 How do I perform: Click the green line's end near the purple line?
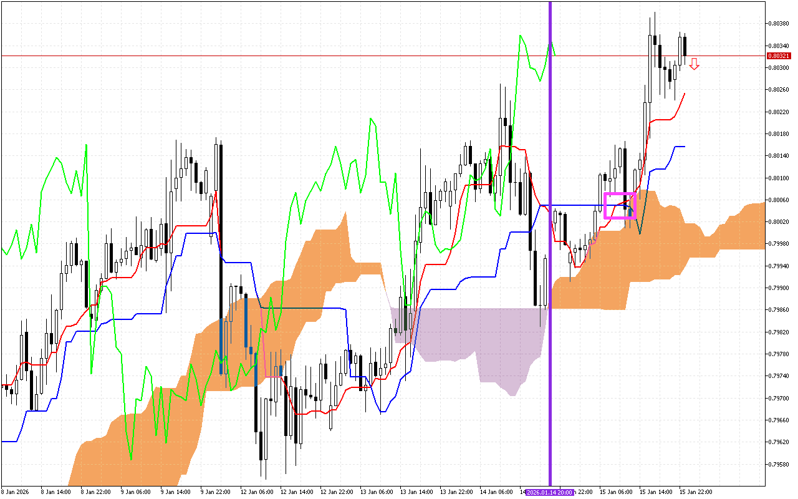[x=555, y=55]
